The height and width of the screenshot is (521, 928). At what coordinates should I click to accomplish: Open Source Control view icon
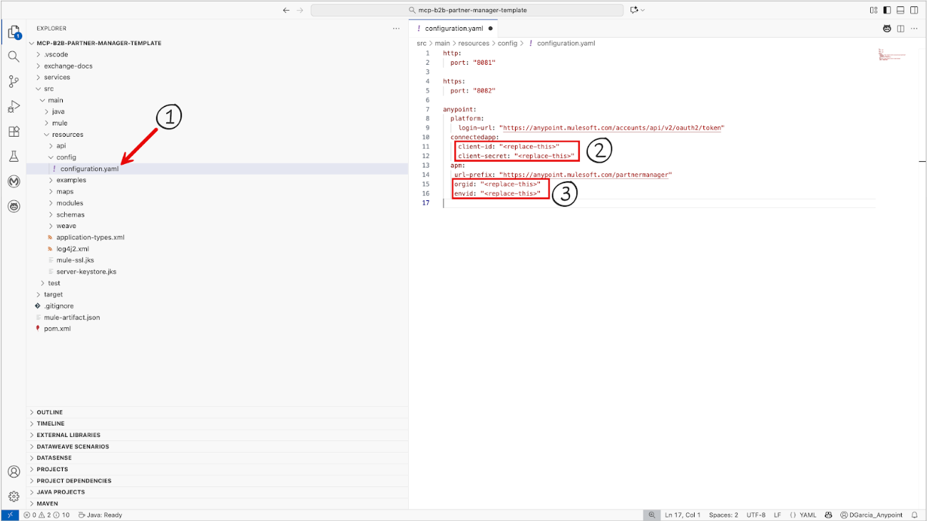[14, 81]
